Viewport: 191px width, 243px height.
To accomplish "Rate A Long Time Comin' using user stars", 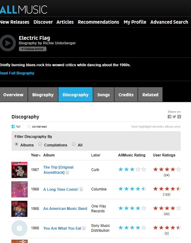I will (167, 189).
